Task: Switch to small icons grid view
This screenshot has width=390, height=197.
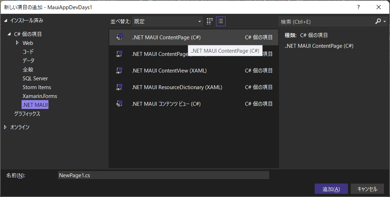Action: click(210, 21)
